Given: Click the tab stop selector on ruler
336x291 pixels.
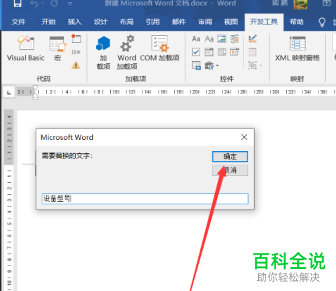Looking at the screenshot, I should pyautogui.click(x=9, y=92).
